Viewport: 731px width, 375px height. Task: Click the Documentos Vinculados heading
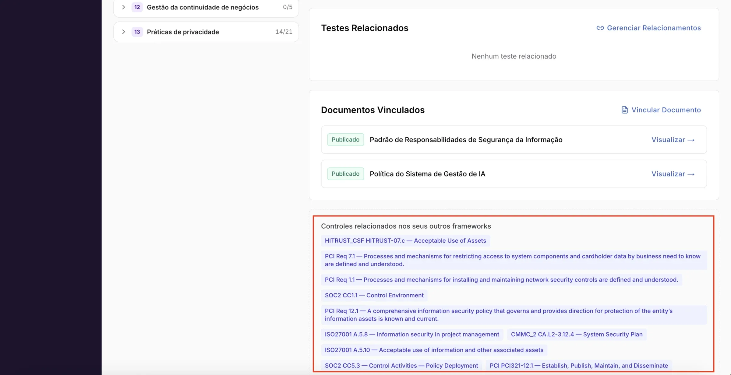coord(373,110)
